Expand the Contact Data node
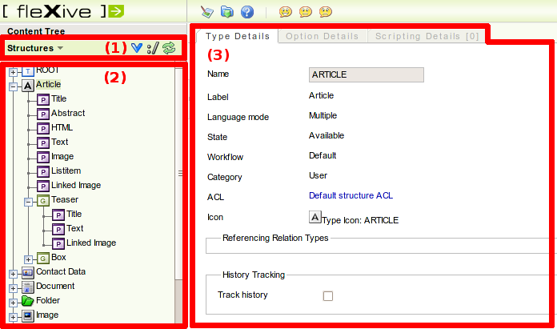 [13, 274]
